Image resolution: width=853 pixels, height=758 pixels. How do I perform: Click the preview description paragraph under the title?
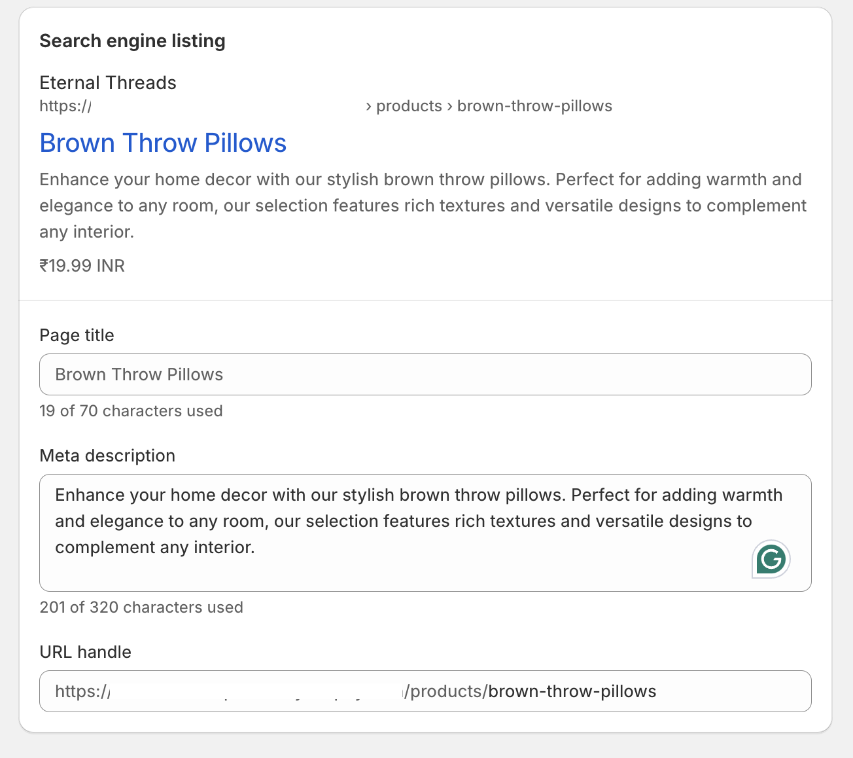423,206
